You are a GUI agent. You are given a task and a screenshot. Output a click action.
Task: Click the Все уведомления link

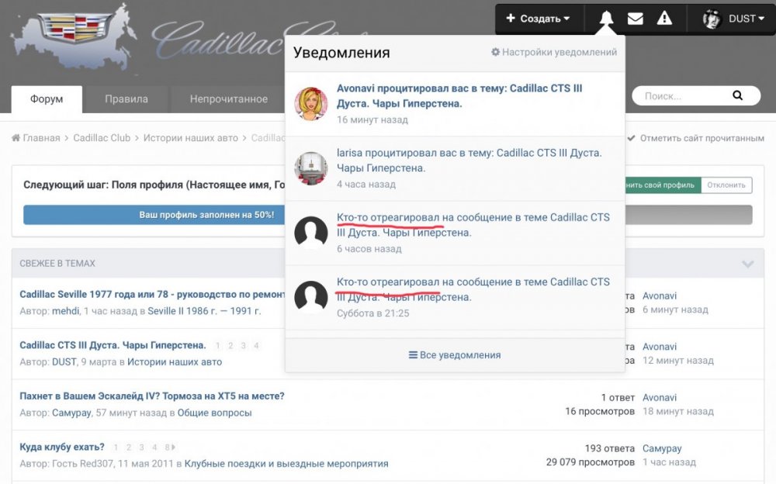pyautogui.click(x=455, y=355)
